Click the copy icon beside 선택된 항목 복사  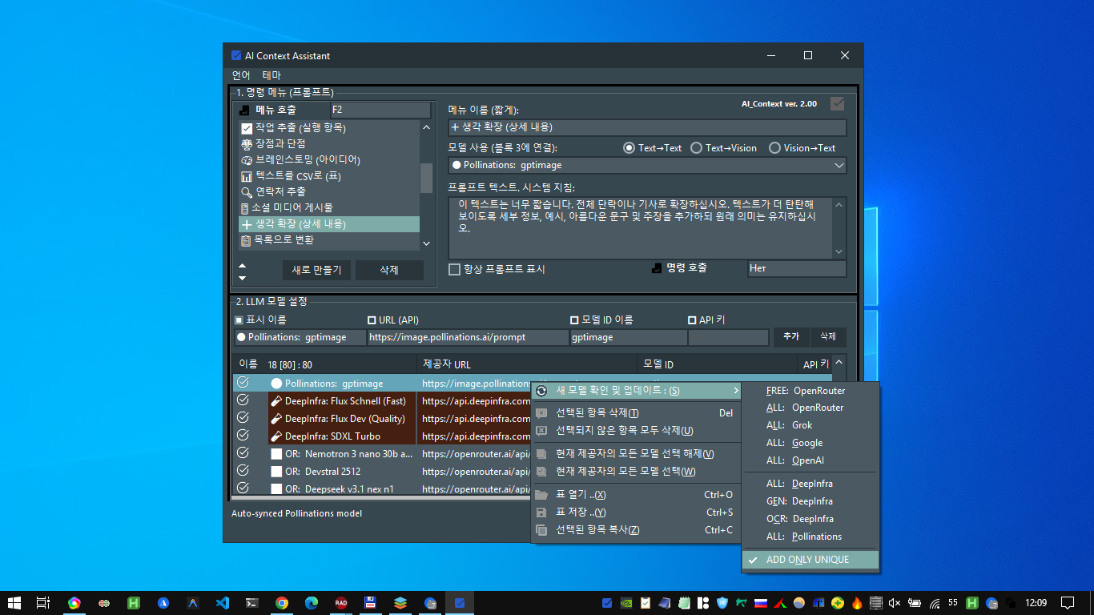point(541,530)
